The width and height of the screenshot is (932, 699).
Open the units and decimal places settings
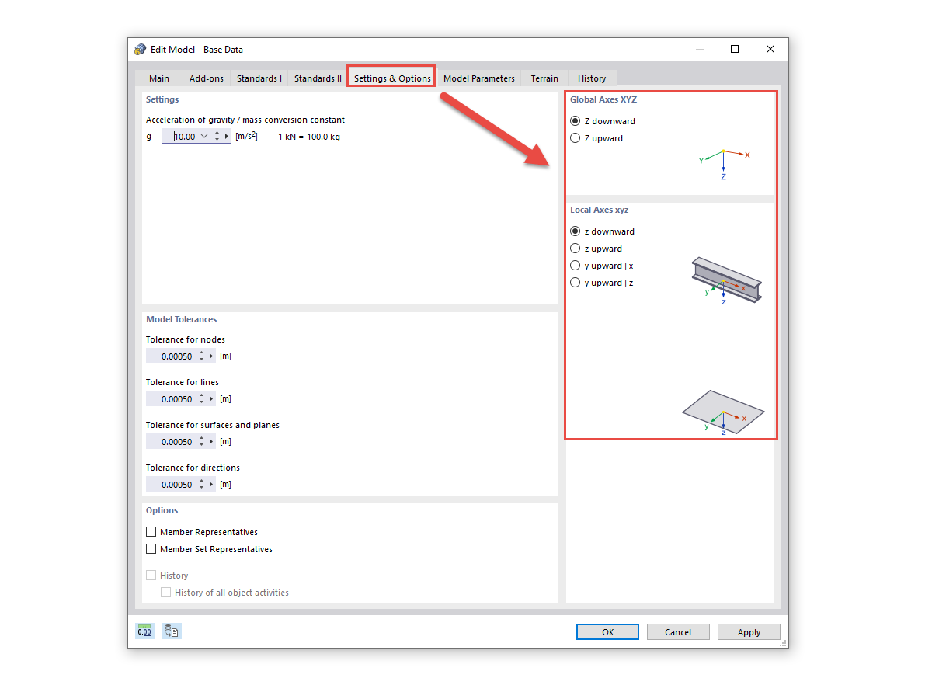144,631
